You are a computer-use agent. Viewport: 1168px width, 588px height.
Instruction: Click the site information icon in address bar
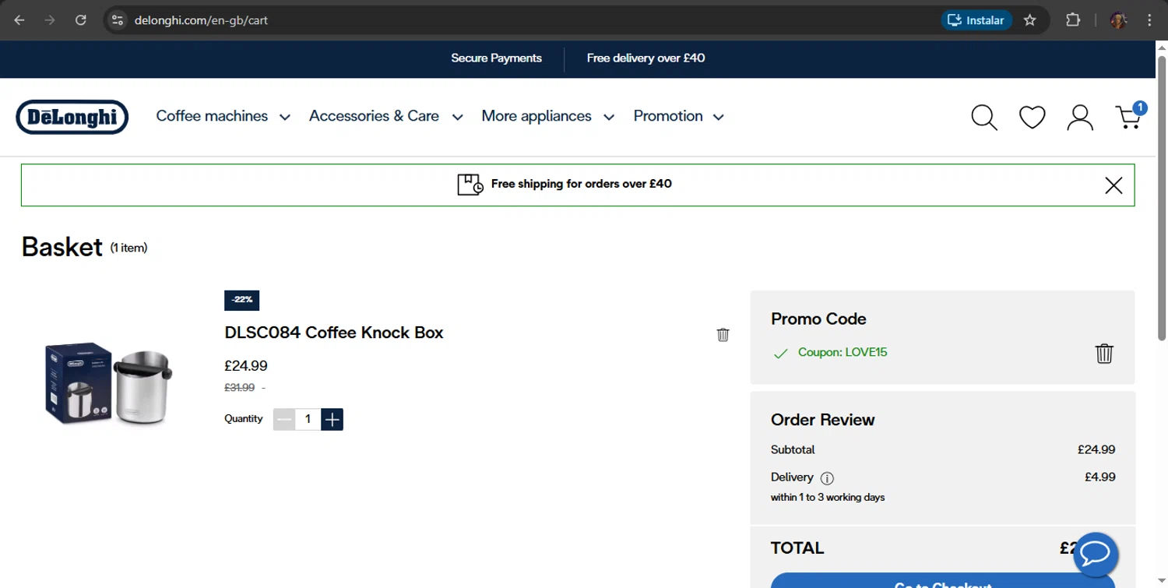(x=118, y=20)
